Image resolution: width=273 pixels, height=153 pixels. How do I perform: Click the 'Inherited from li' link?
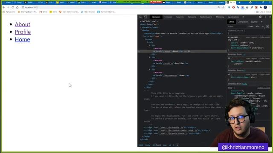[x=244, y=54]
